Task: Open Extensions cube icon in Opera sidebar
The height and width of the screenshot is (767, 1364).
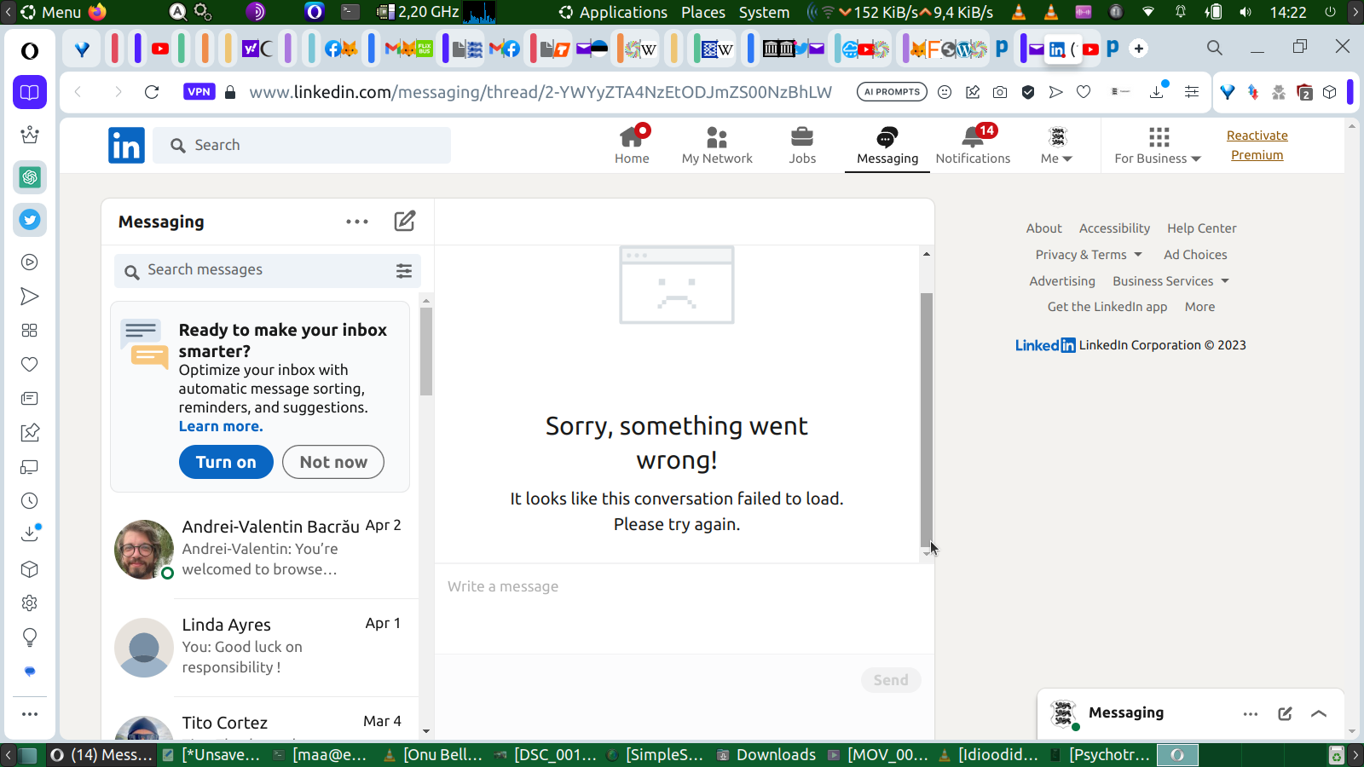Action: 30,569
